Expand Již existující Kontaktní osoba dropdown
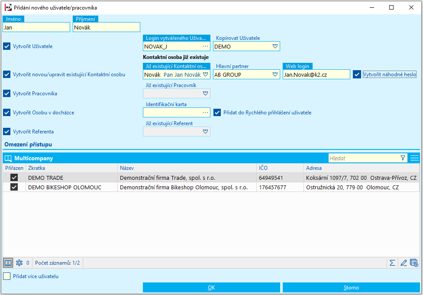 205,75
